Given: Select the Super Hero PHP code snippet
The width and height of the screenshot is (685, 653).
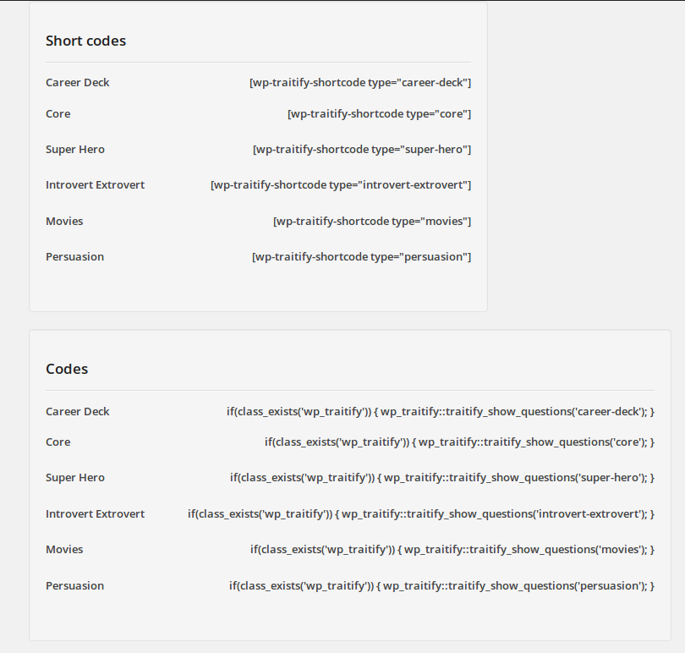Looking at the screenshot, I should [x=442, y=478].
